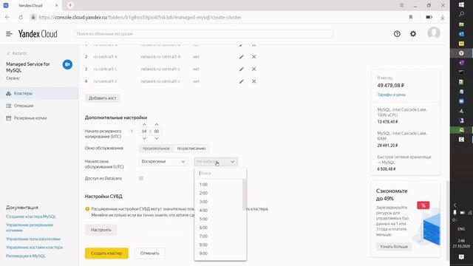Click the dropdown list scrollbar thumb
This screenshot has height=266, width=473.
pyautogui.click(x=245, y=194)
